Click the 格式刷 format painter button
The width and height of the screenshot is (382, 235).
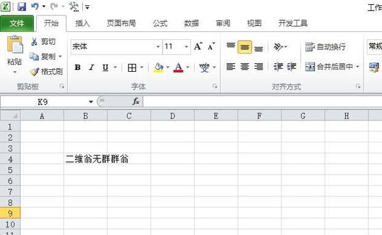pos(46,72)
